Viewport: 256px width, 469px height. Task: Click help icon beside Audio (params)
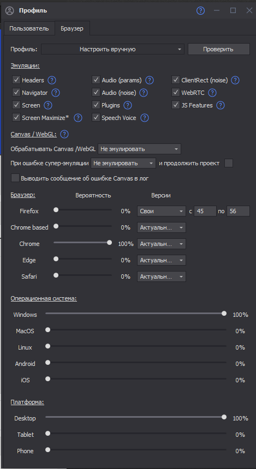point(150,80)
